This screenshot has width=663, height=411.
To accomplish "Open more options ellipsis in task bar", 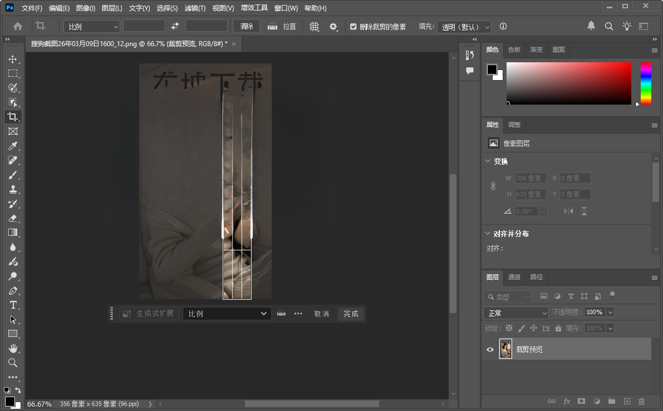I will click(x=298, y=314).
